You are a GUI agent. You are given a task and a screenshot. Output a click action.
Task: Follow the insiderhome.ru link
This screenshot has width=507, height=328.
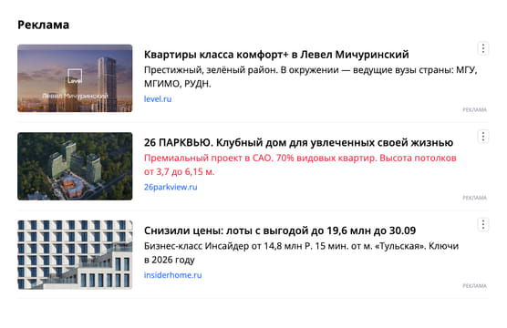[172, 275]
